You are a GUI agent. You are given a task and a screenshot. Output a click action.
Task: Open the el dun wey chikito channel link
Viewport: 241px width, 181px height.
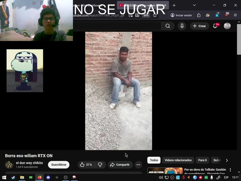click(x=29, y=163)
